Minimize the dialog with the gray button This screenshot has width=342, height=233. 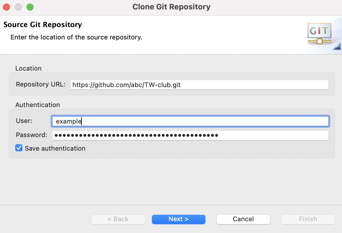coord(18,7)
